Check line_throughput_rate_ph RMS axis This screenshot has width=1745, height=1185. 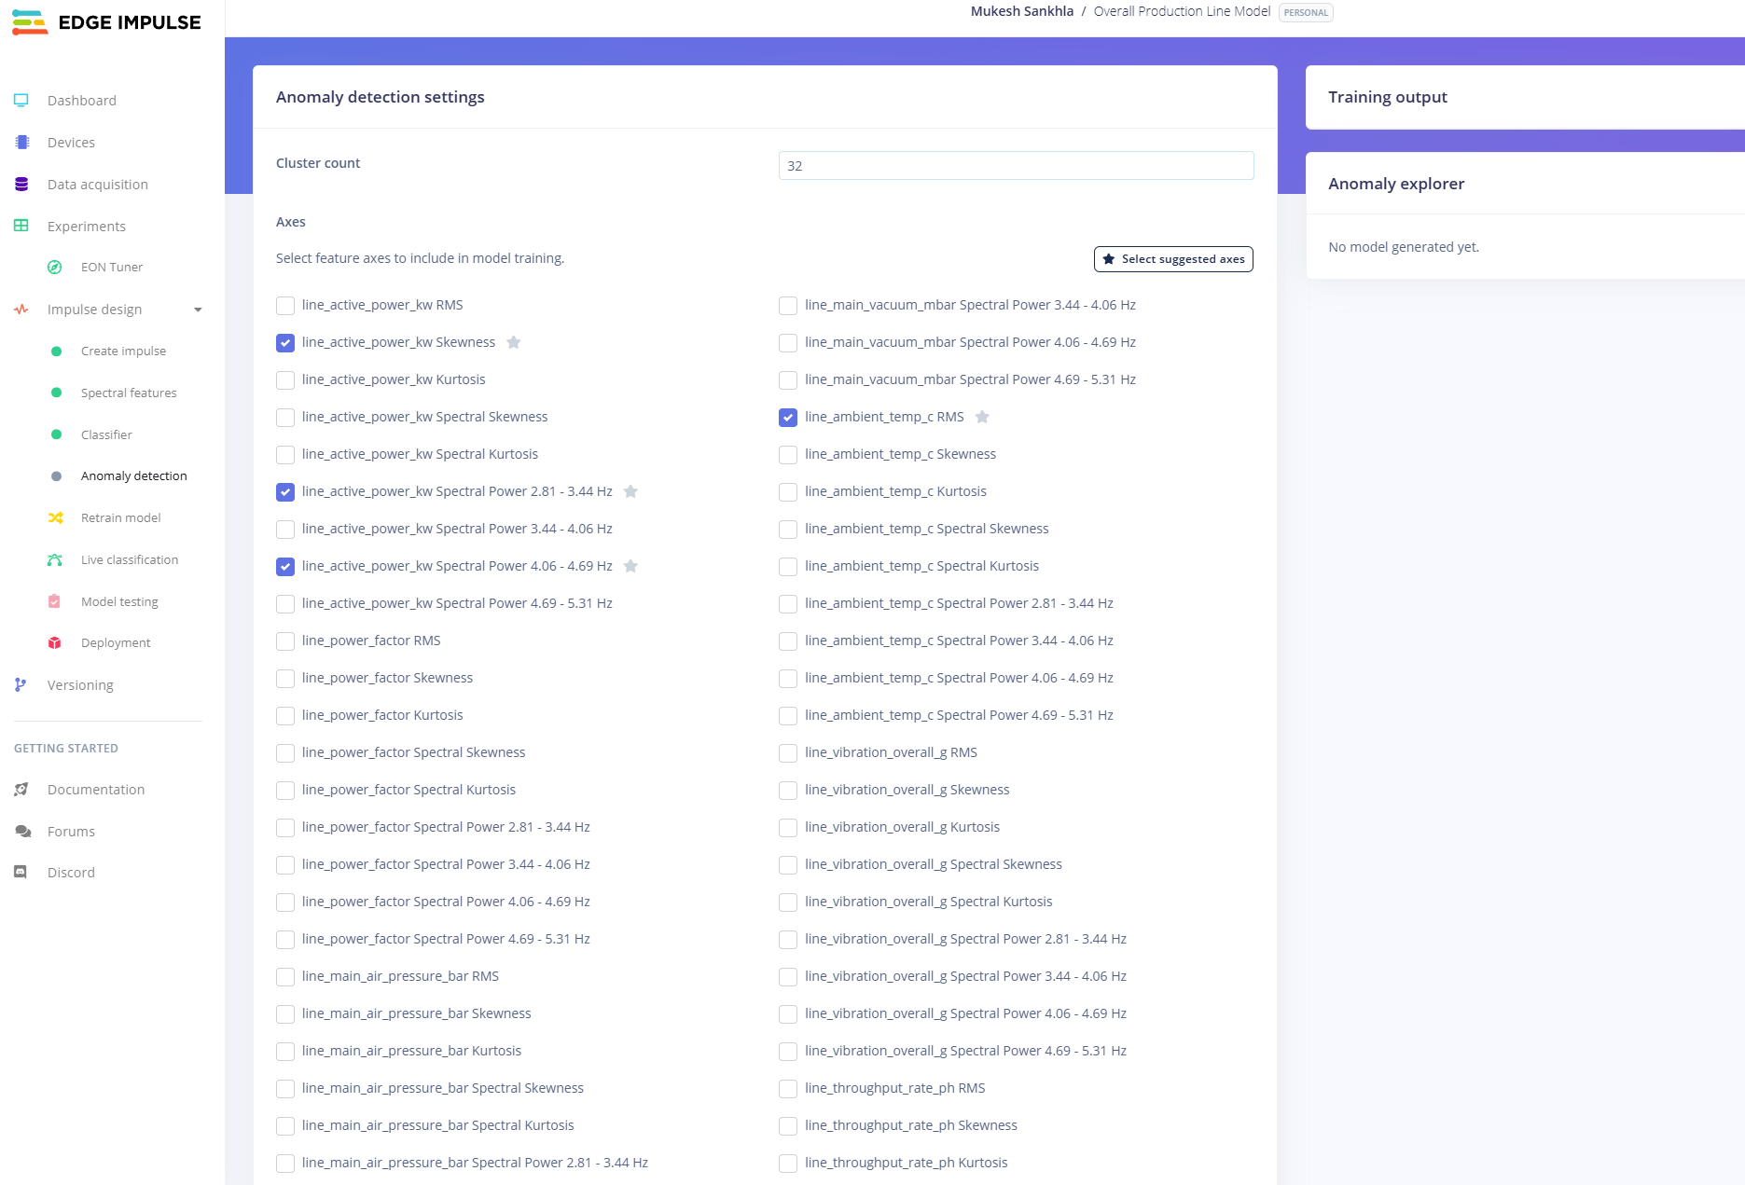pos(788,1088)
